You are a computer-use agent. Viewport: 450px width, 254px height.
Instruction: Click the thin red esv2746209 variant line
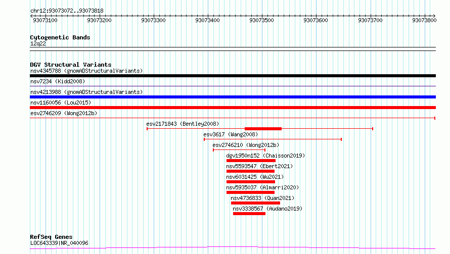(x=233, y=118)
